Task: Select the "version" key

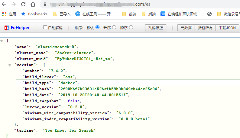Action: click(x=25, y=65)
